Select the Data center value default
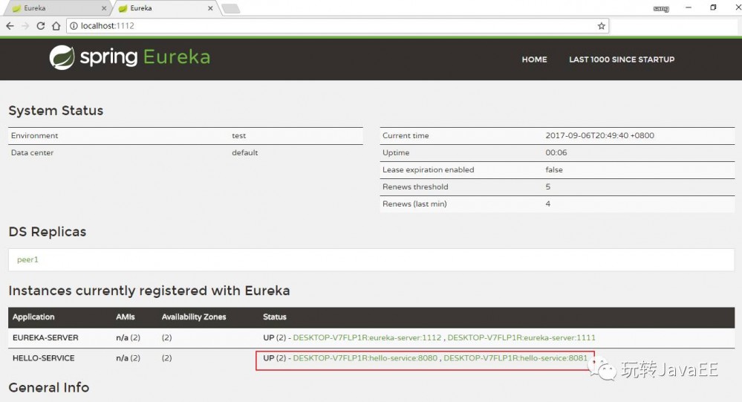The height and width of the screenshot is (402, 742). tap(244, 152)
